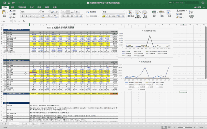Click the font color A swatch
Viewport: 207px width, 129px height.
[49, 16]
